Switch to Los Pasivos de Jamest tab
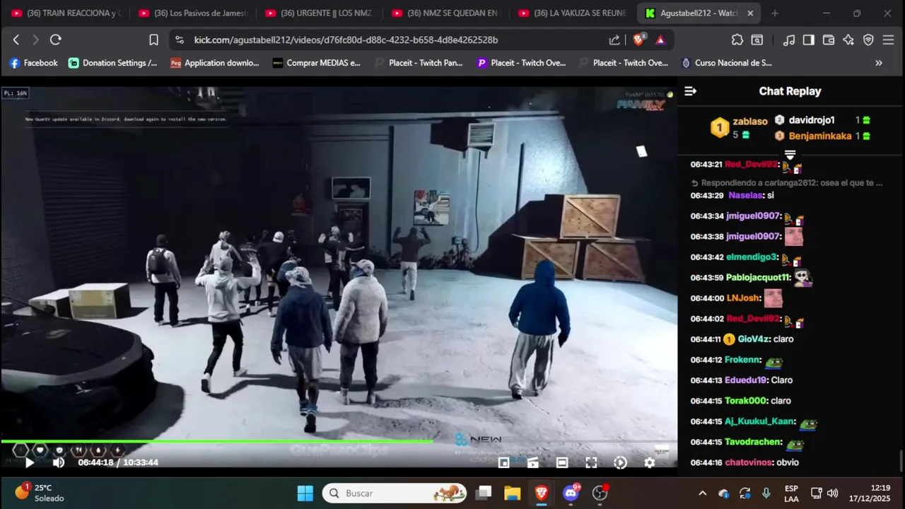The width and height of the screenshot is (905, 509). 193,13
